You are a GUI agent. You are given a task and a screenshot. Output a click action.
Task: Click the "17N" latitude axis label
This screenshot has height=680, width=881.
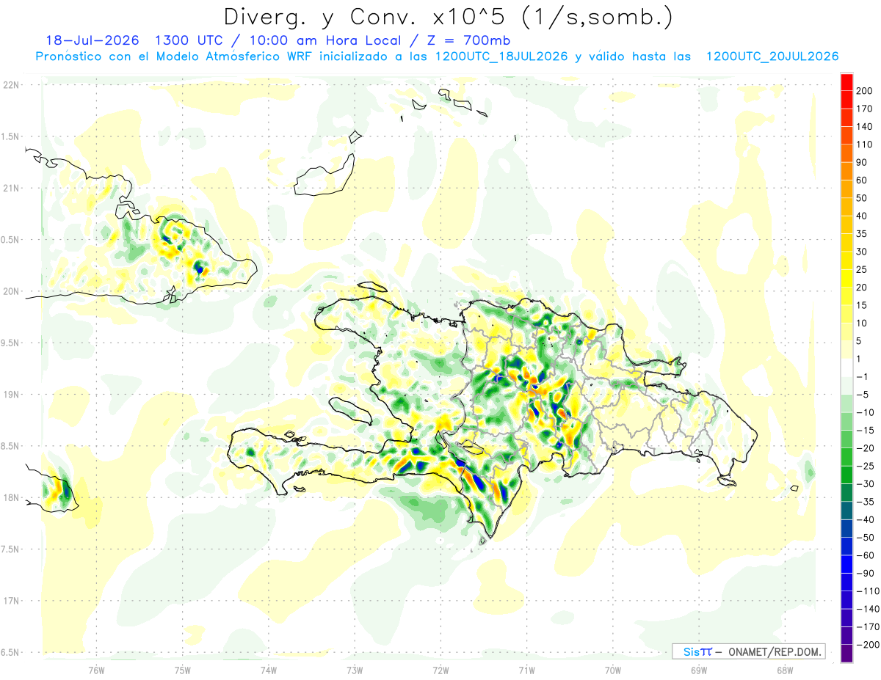(x=10, y=602)
